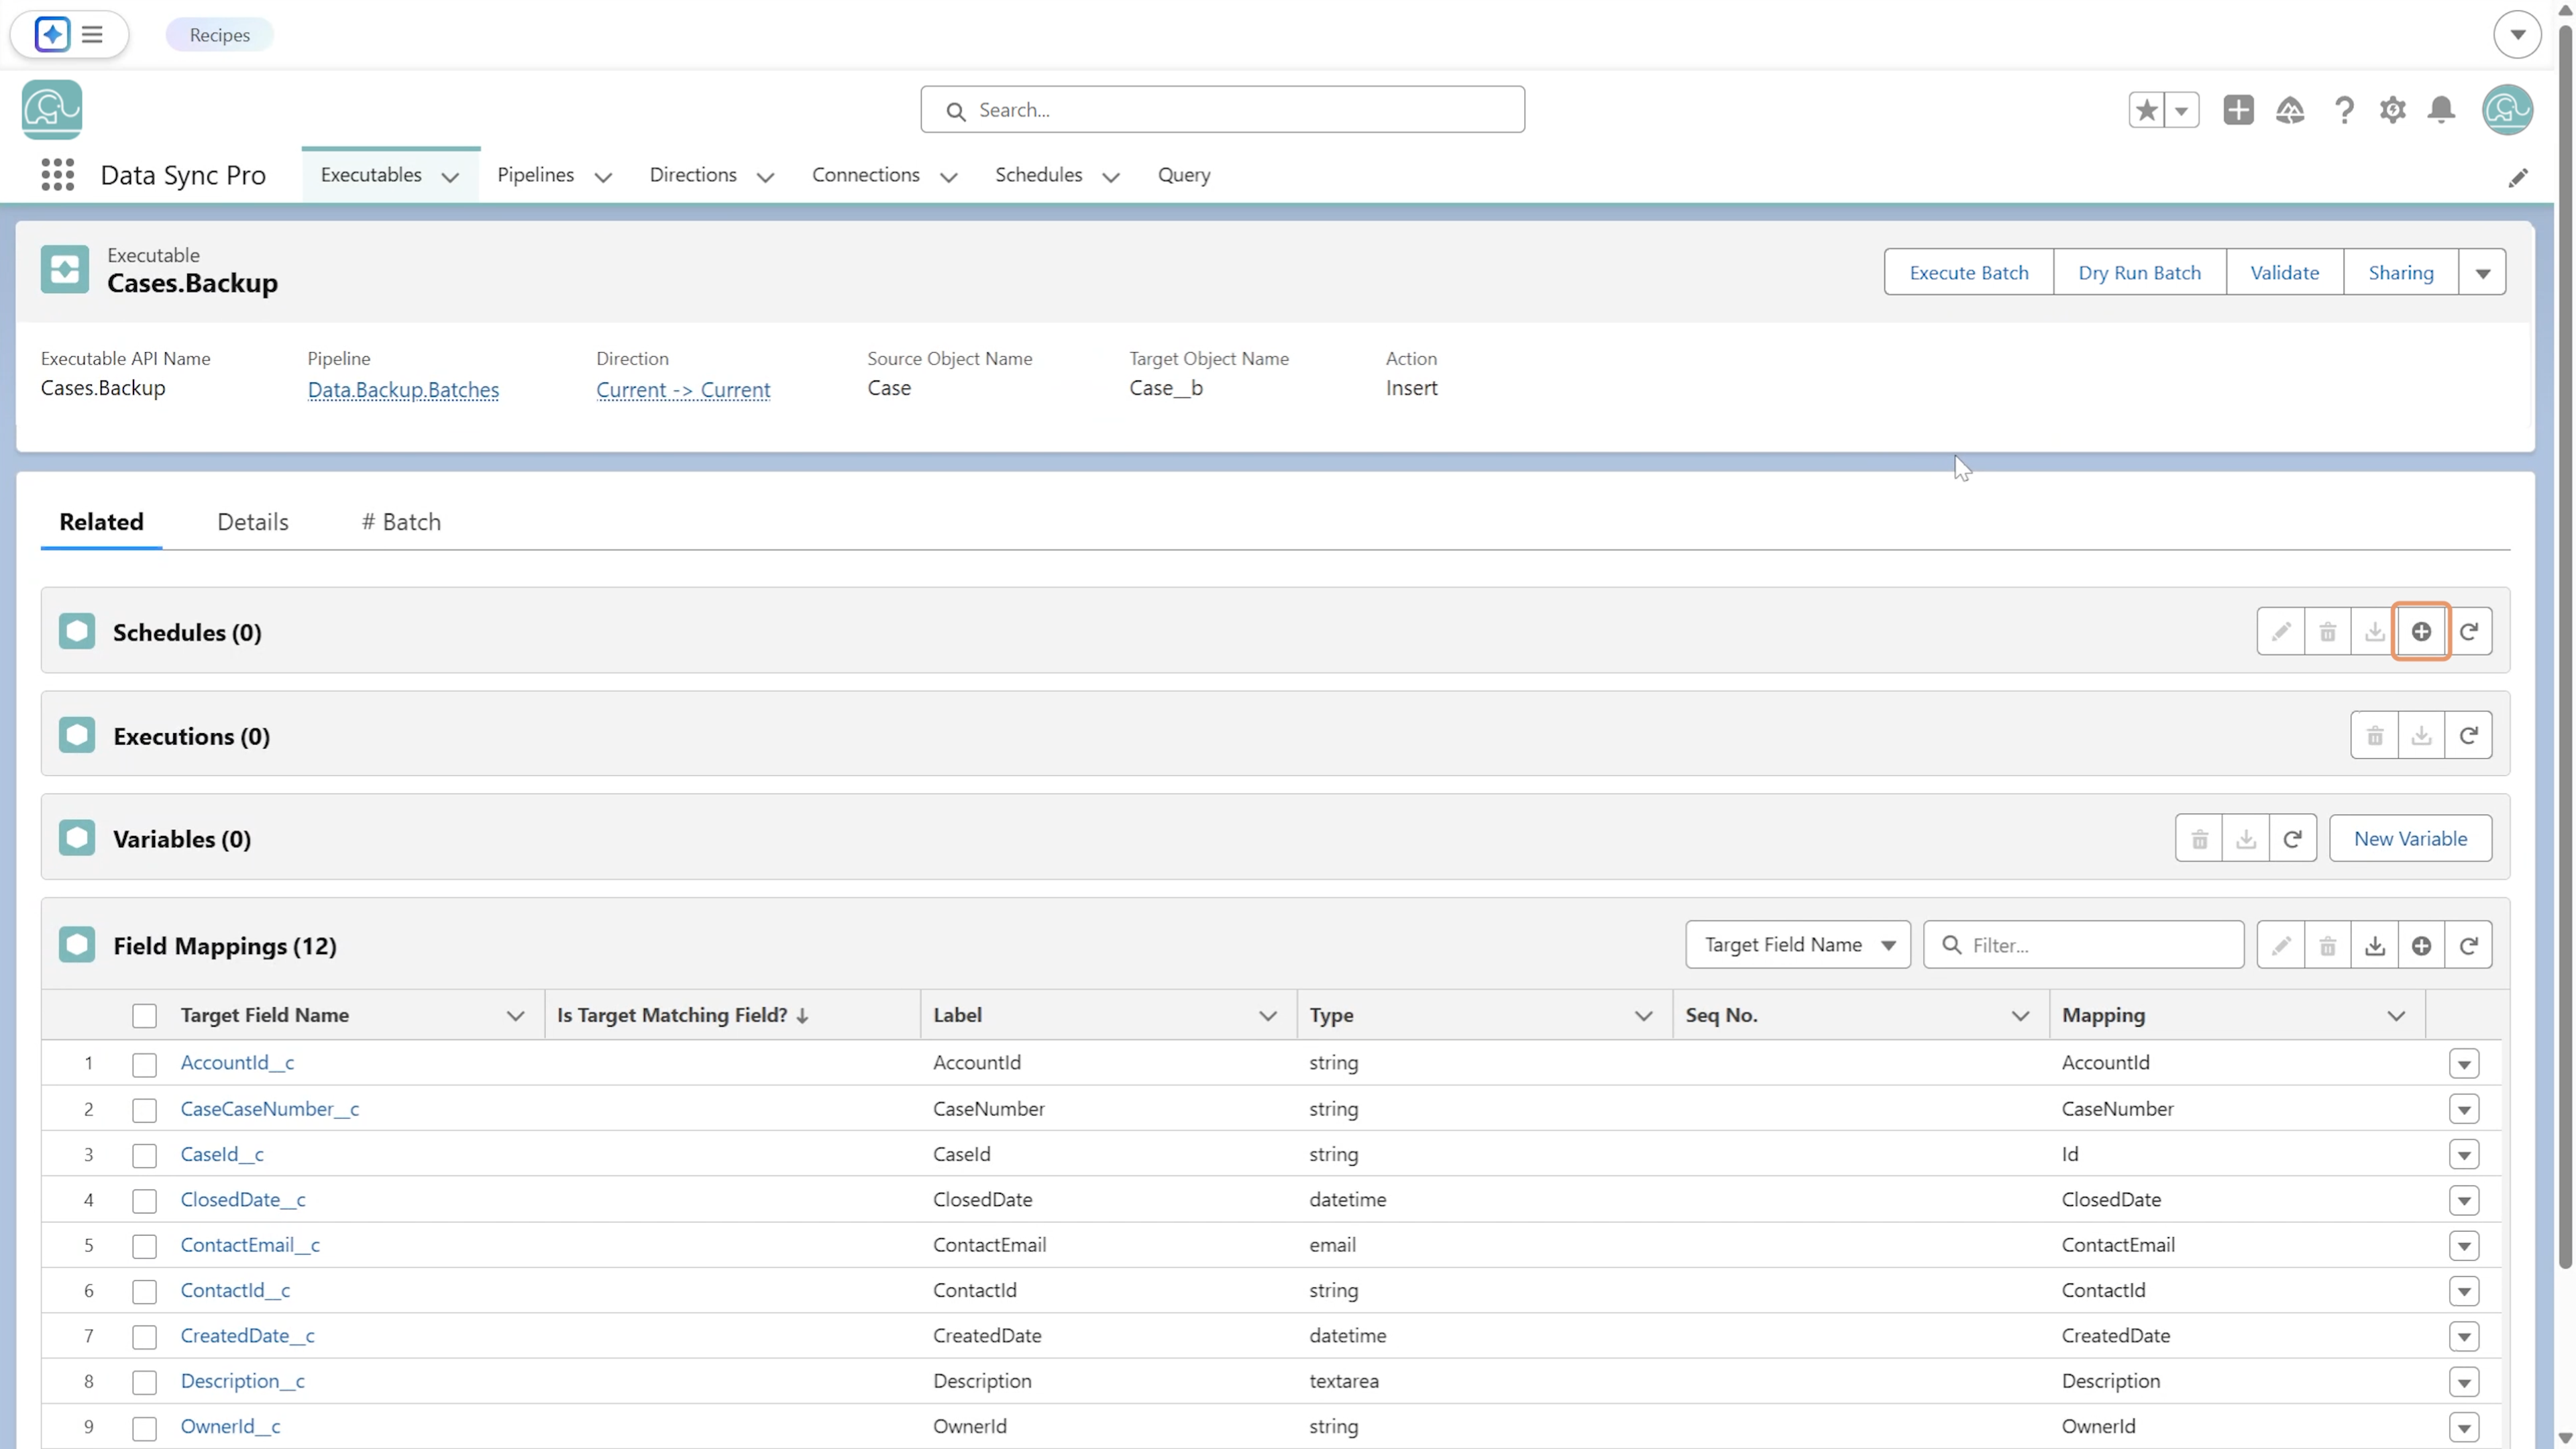The image size is (2576, 1449).
Task: Open the user profile avatar
Action: coord(2506,110)
